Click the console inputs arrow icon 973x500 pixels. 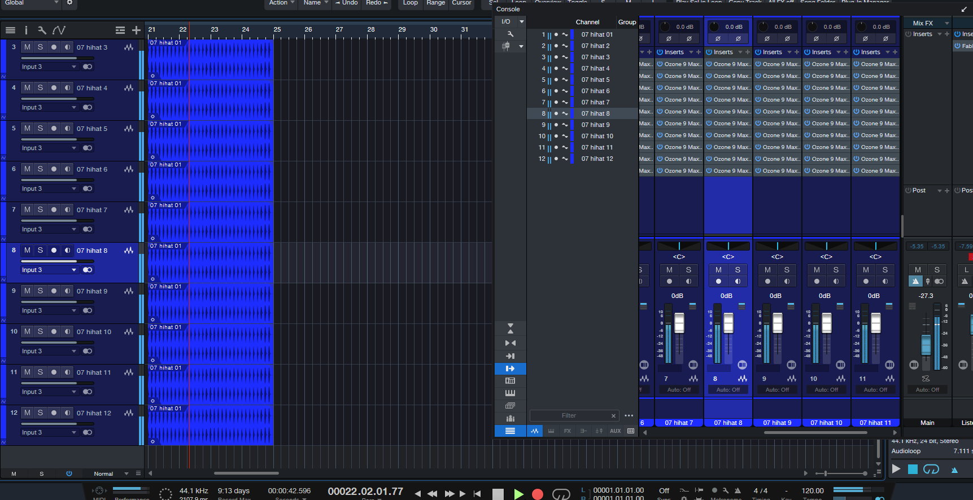(x=511, y=356)
